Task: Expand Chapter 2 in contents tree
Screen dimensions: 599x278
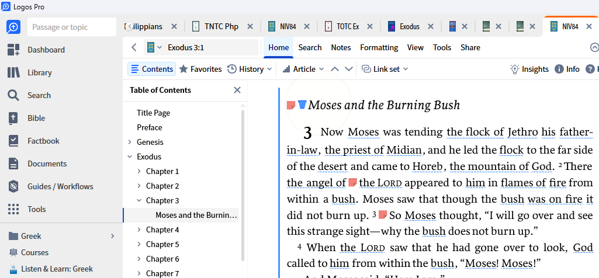Action: tap(139, 186)
